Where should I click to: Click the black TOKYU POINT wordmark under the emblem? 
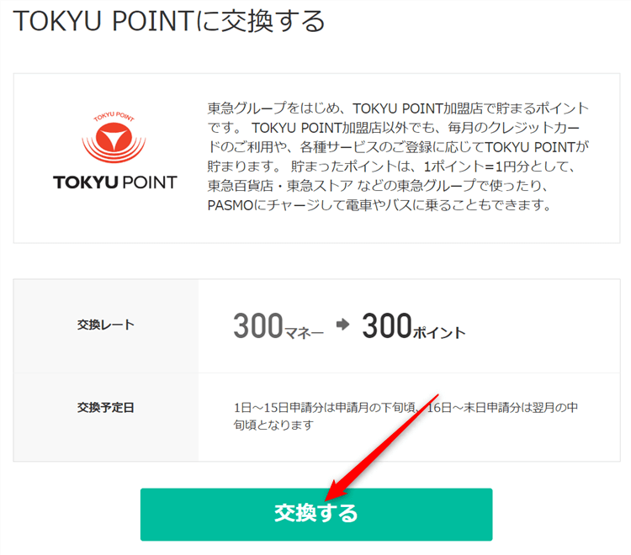point(114,182)
